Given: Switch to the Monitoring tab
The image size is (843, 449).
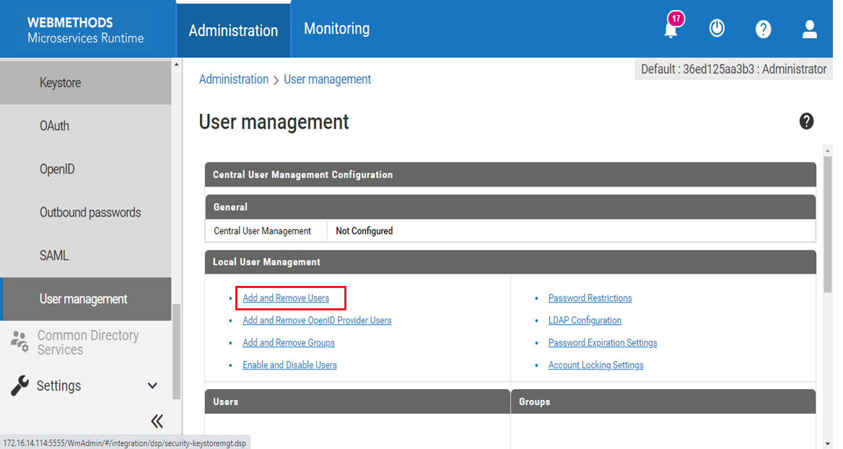Looking at the screenshot, I should (x=336, y=29).
